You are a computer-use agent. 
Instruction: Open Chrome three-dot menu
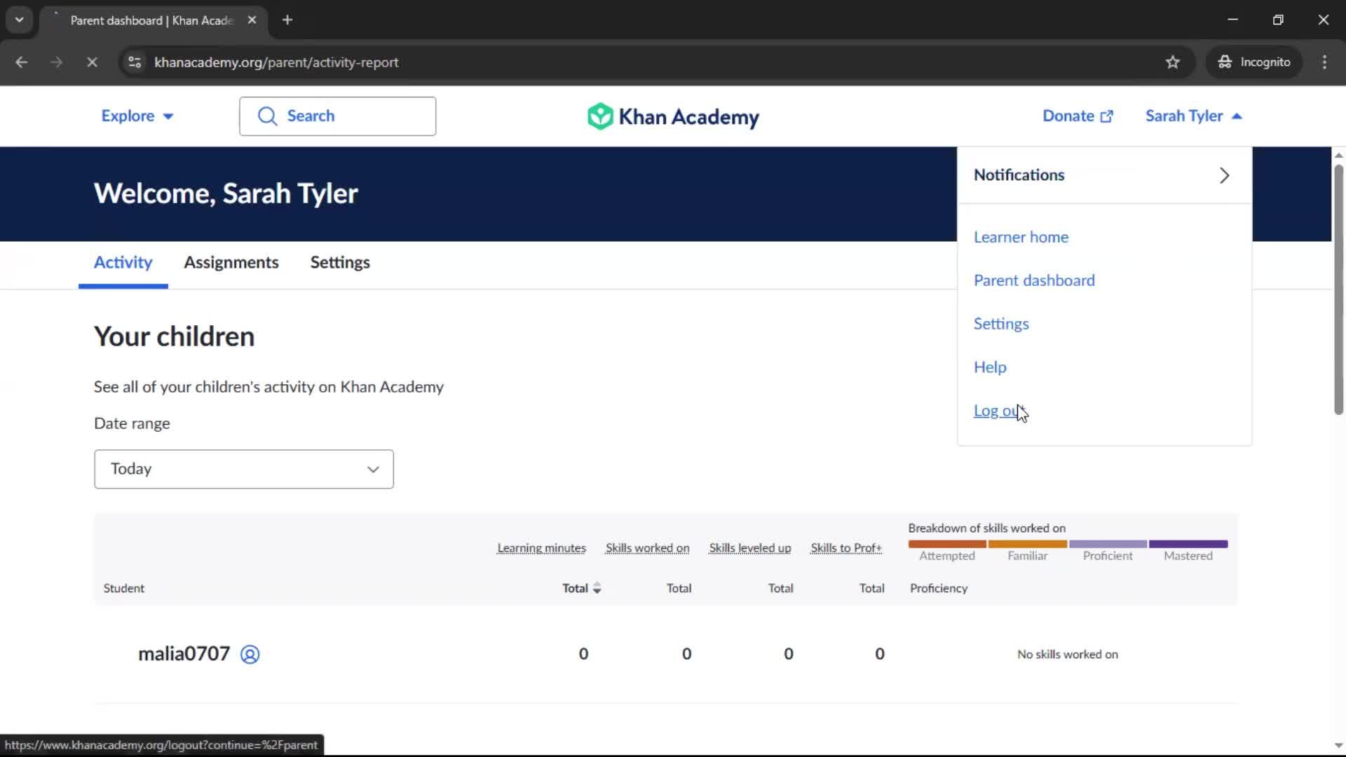1324,62
